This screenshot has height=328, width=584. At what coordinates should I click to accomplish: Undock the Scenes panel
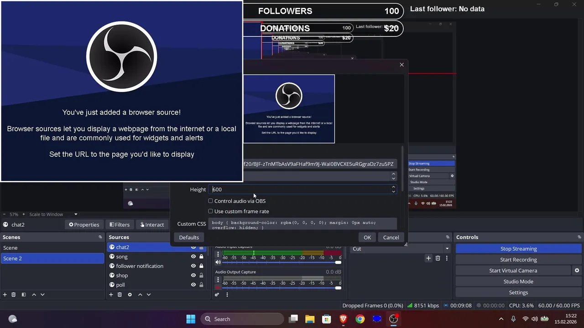click(100, 237)
